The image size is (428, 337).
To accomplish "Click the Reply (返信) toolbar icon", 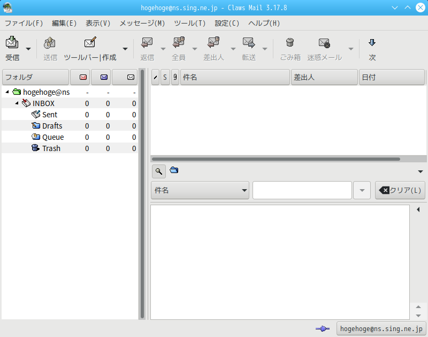I will 147,43.
